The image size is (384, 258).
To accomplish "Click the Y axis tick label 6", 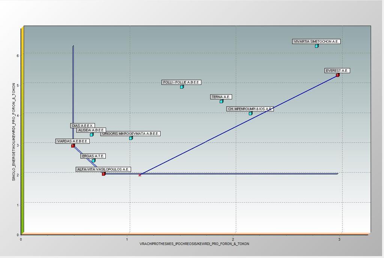I will [18, 55].
